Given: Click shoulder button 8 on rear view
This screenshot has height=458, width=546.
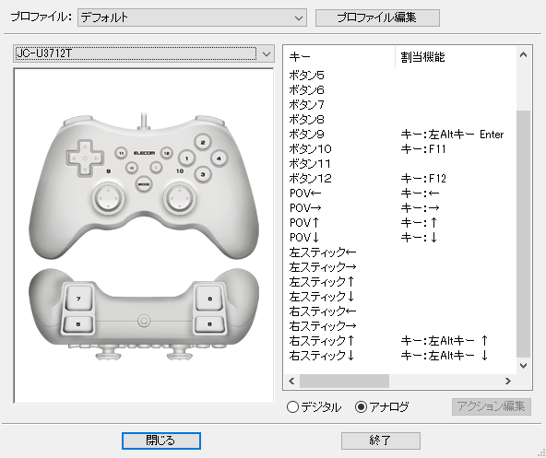Looking at the screenshot, I should [209, 299].
